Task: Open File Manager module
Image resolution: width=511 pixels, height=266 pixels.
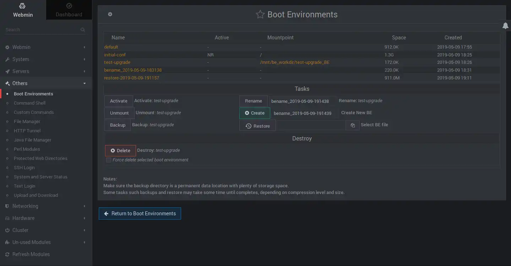Action: click(27, 121)
